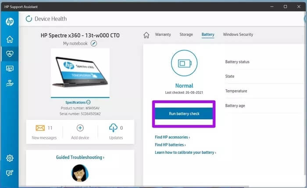Click the State row
This screenshot has width=307, height=188.
(x=263, y=76)
